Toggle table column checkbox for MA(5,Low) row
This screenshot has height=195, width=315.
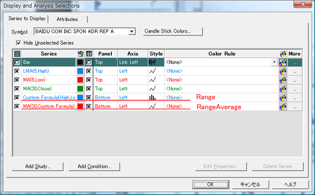tap(89, 80)
